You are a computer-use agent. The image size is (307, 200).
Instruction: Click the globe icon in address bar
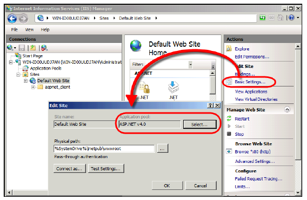(40, 18)
